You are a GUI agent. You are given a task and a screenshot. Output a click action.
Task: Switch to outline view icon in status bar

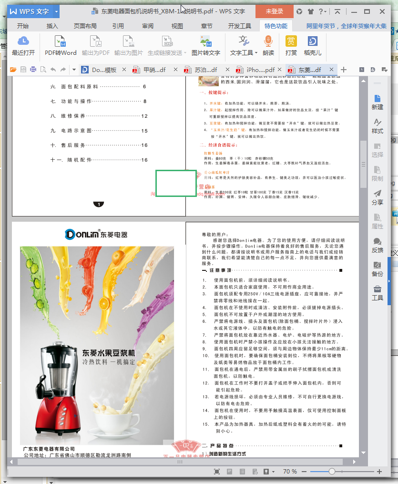point(242,471)
